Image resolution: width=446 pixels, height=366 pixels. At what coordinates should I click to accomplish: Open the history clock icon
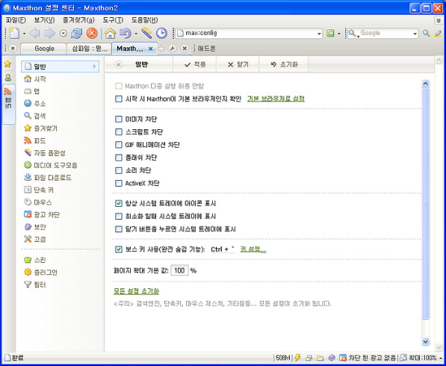[161, 34]
